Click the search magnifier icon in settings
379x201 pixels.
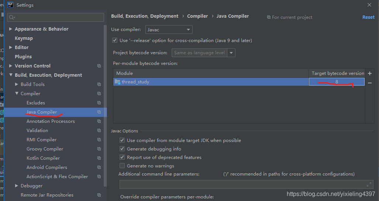[x=11, y=17]
